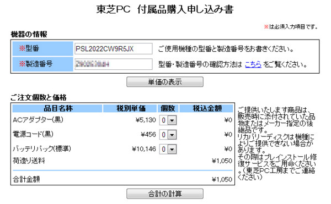Click the 単価の表示 button
Viewport: 331px width, 204px height.
tap(165, 82)
